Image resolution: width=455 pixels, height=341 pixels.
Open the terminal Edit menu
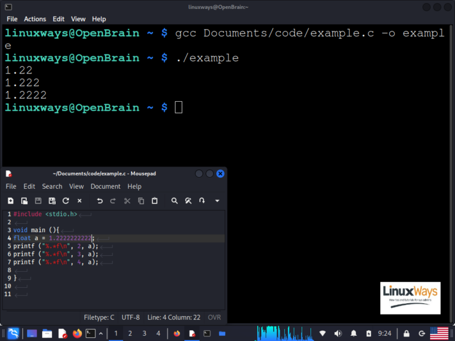click(59, 19)
